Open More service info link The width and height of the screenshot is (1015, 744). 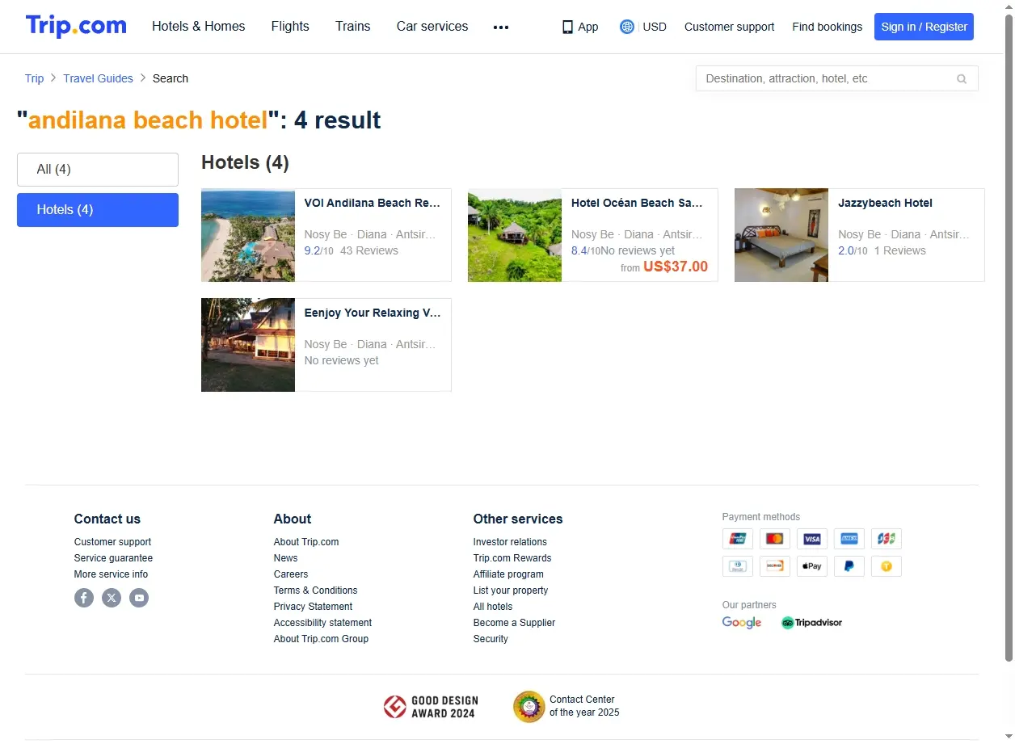(111, 574)
